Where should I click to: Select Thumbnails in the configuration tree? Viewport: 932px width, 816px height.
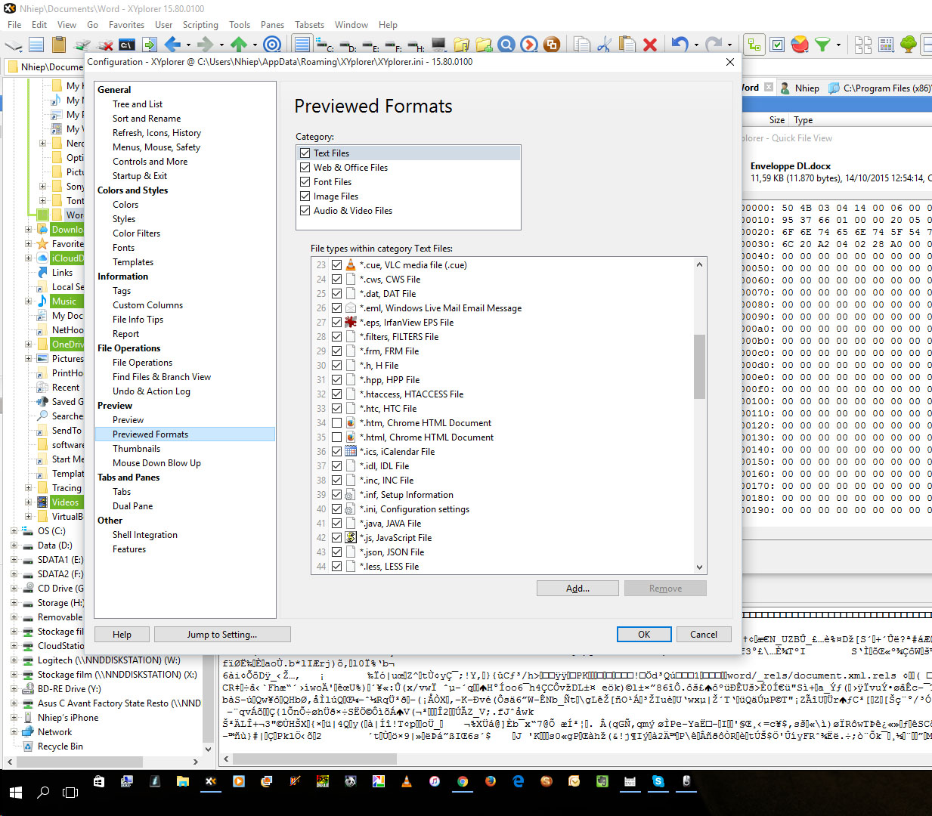[x=136, y=449]
